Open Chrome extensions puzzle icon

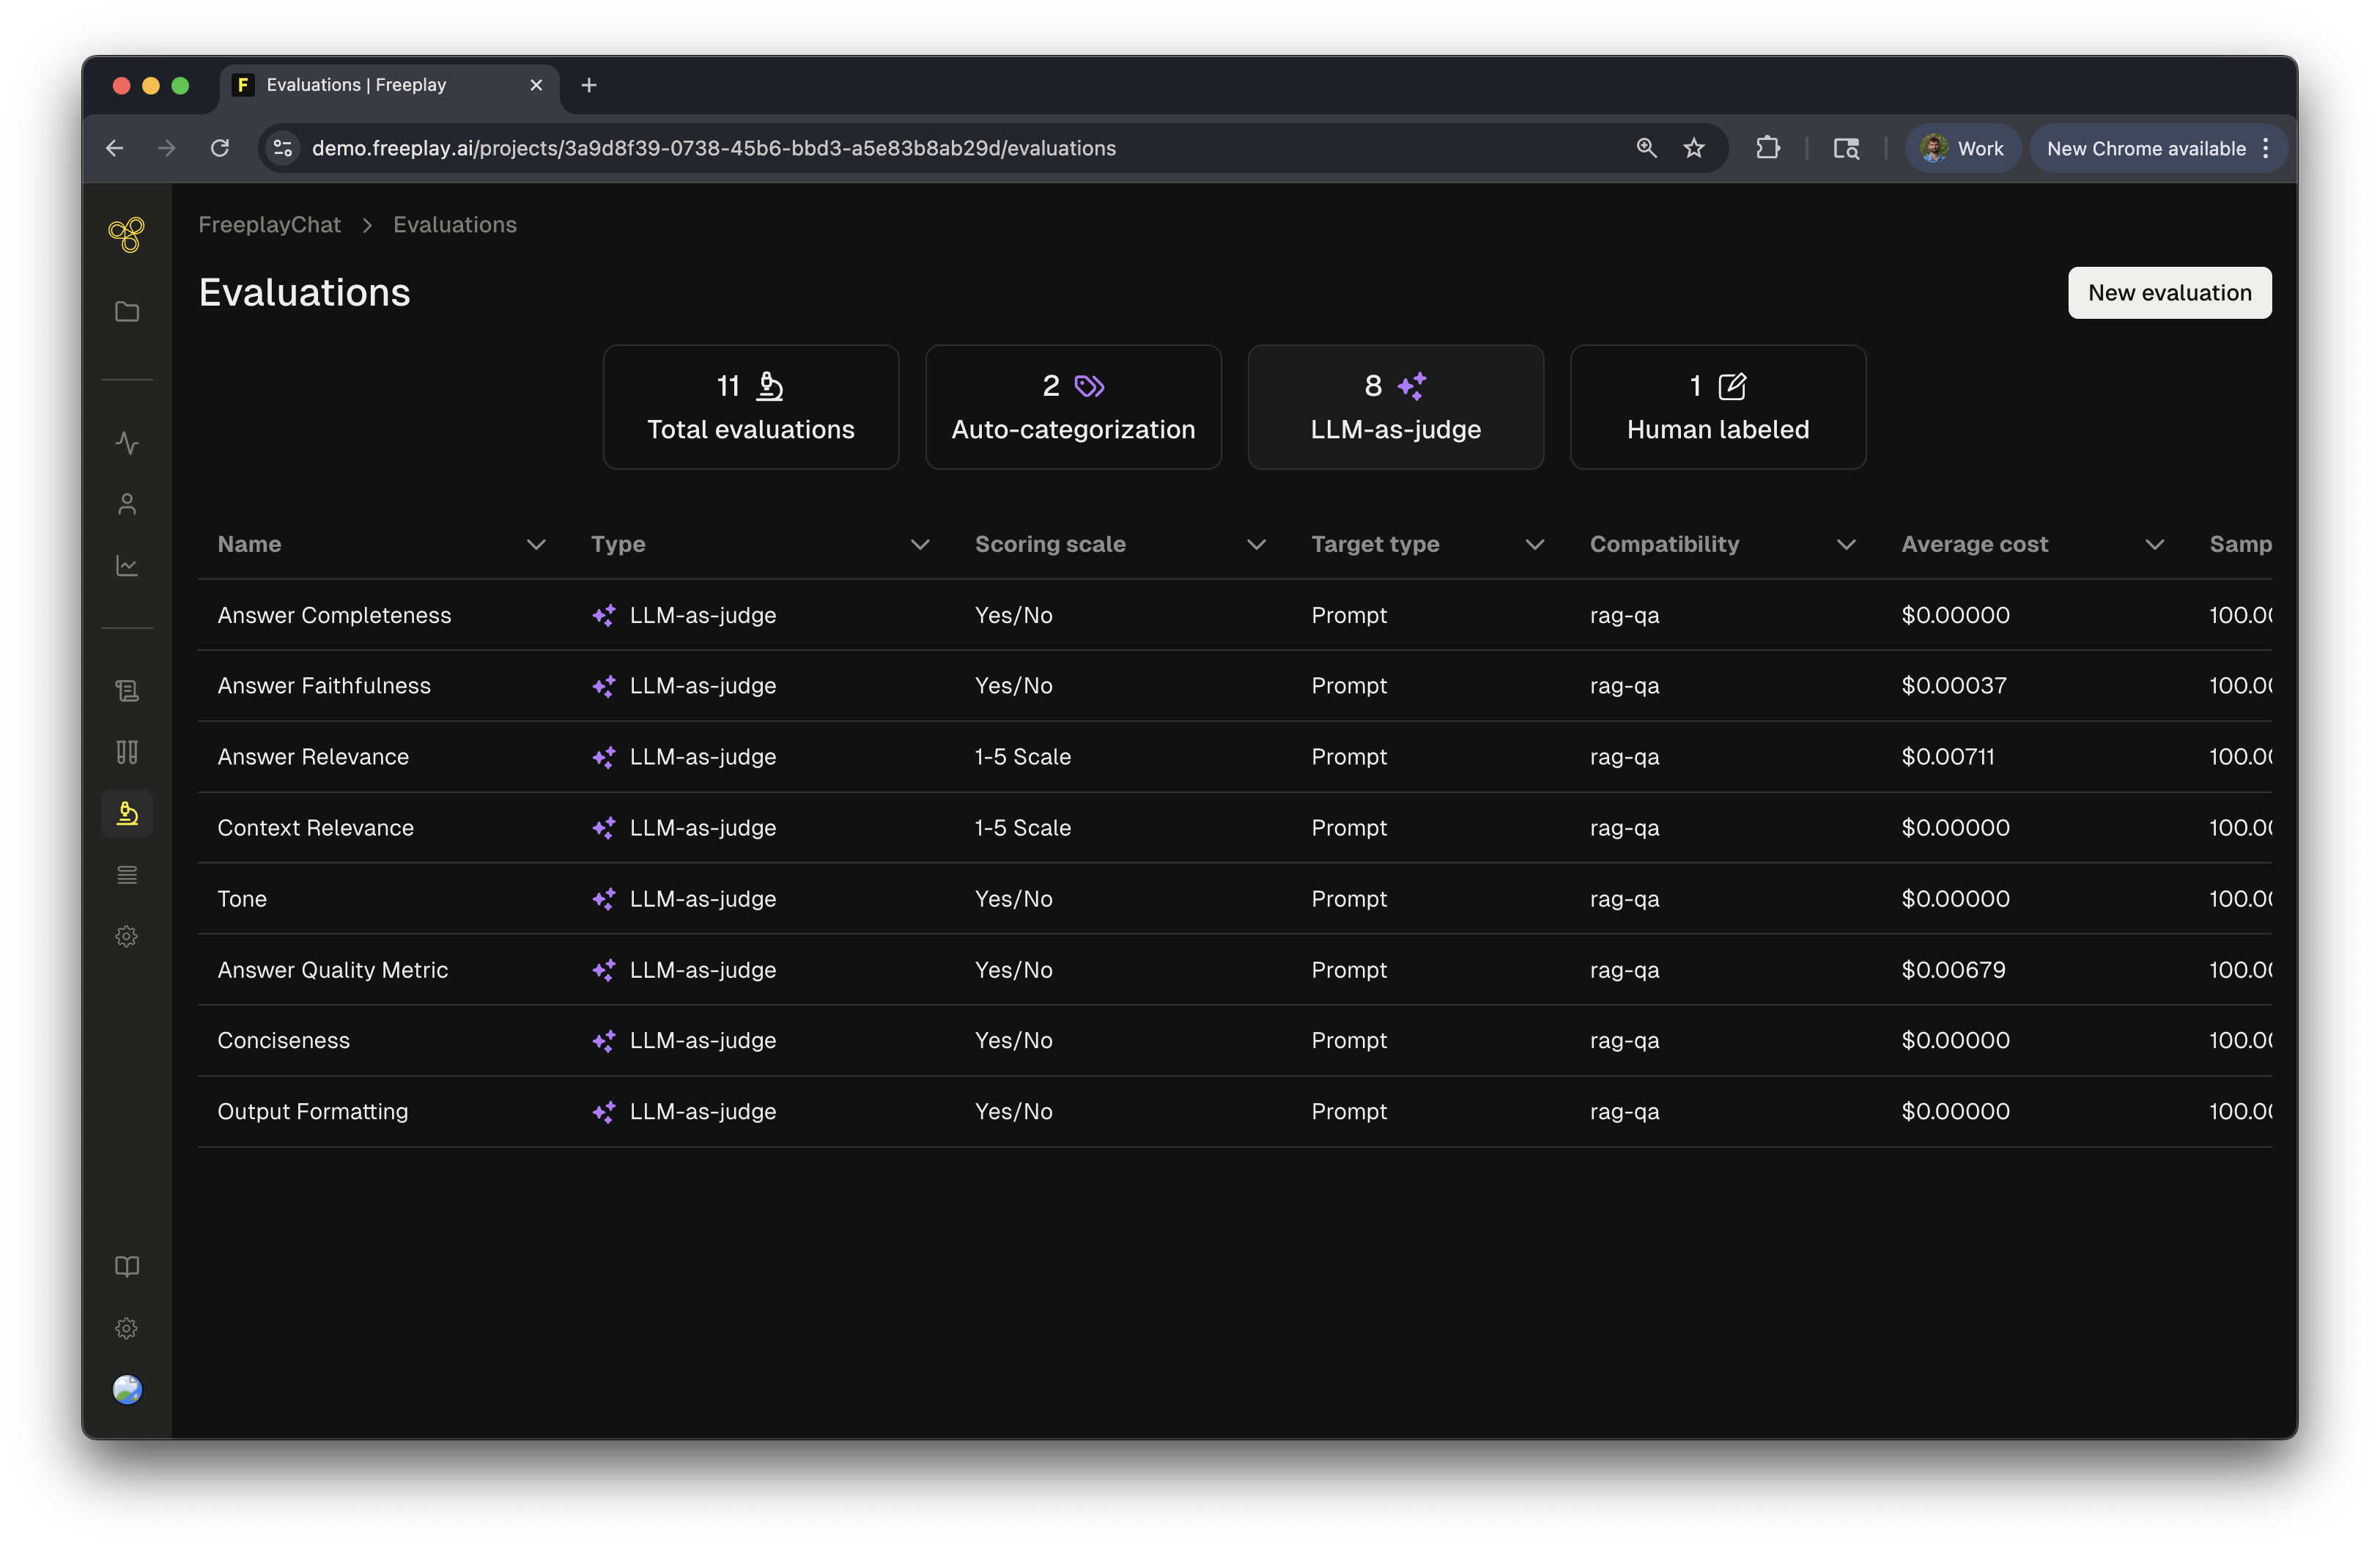click(1767, 148)
